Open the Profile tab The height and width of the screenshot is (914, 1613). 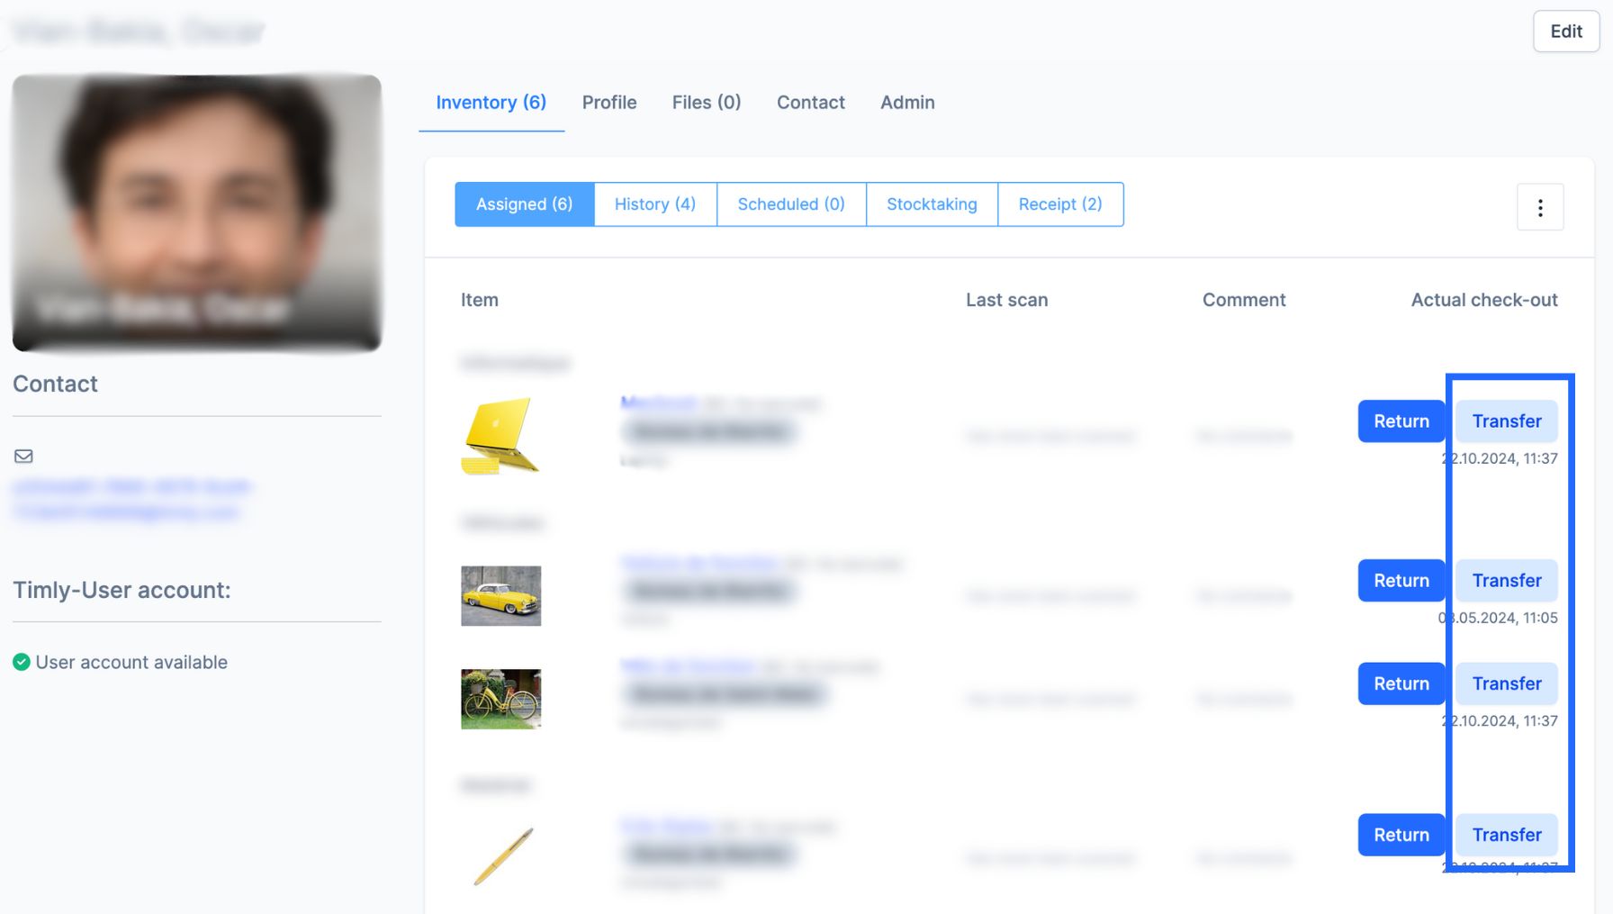[609, 103]
